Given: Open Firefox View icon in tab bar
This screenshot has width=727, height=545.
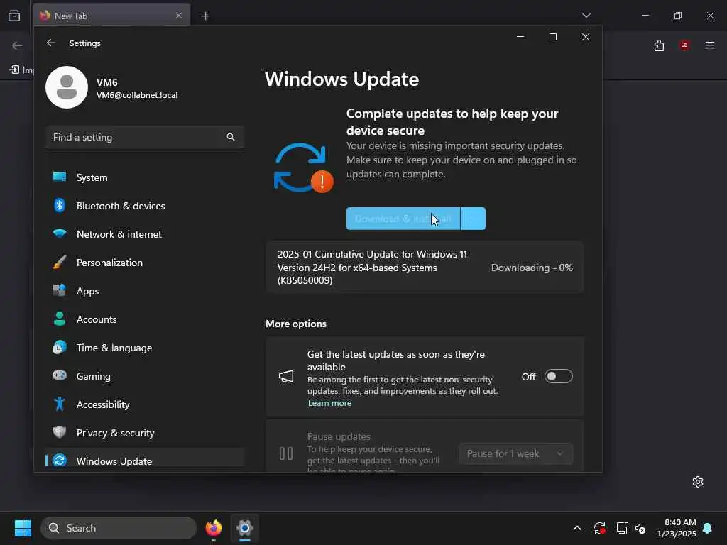Looking at the screenshot, I should click(14, 16).
